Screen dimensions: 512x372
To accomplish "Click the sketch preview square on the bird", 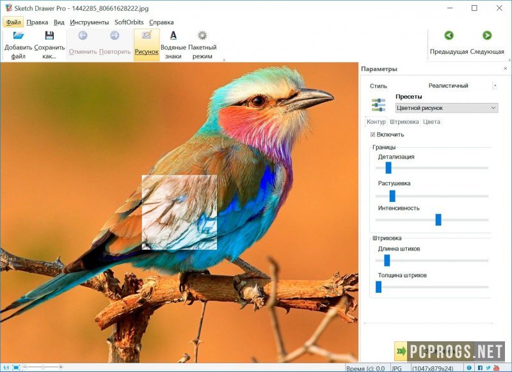I will 179,212.
